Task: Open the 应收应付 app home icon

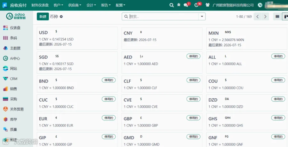Action: (x=4, y=5)
